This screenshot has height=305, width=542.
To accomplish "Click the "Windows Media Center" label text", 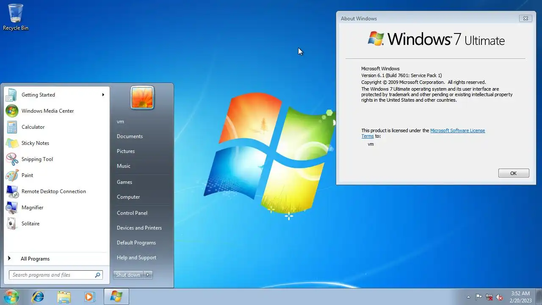I will (48, 111).
